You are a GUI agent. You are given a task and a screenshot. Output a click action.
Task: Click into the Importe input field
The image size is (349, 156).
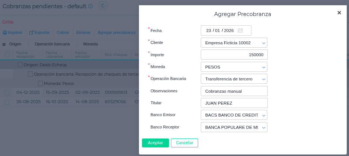(234, 55)
